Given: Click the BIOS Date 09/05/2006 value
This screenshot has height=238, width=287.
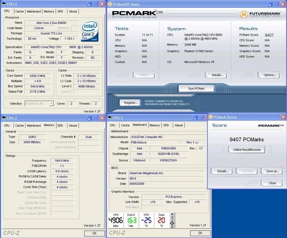Looking at the screenshot, I should 166,184.
